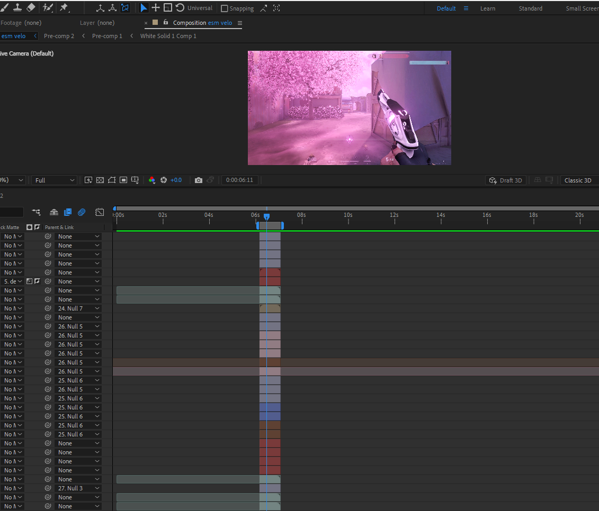
Task: Toggle the composition viewer lock icon
Action: point(166,23)
